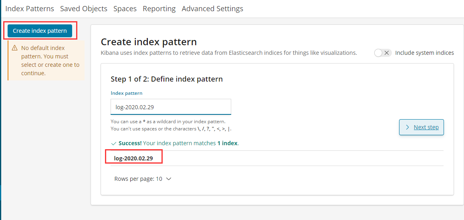The width and height of the screenshot is (464, 220).
Task: Click the No default index pattern warning text
Action: [50, 60]
